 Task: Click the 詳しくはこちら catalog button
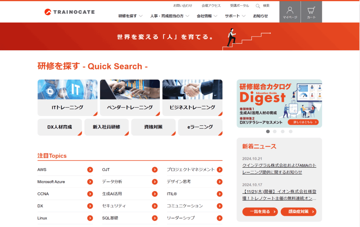coord(304,122)
